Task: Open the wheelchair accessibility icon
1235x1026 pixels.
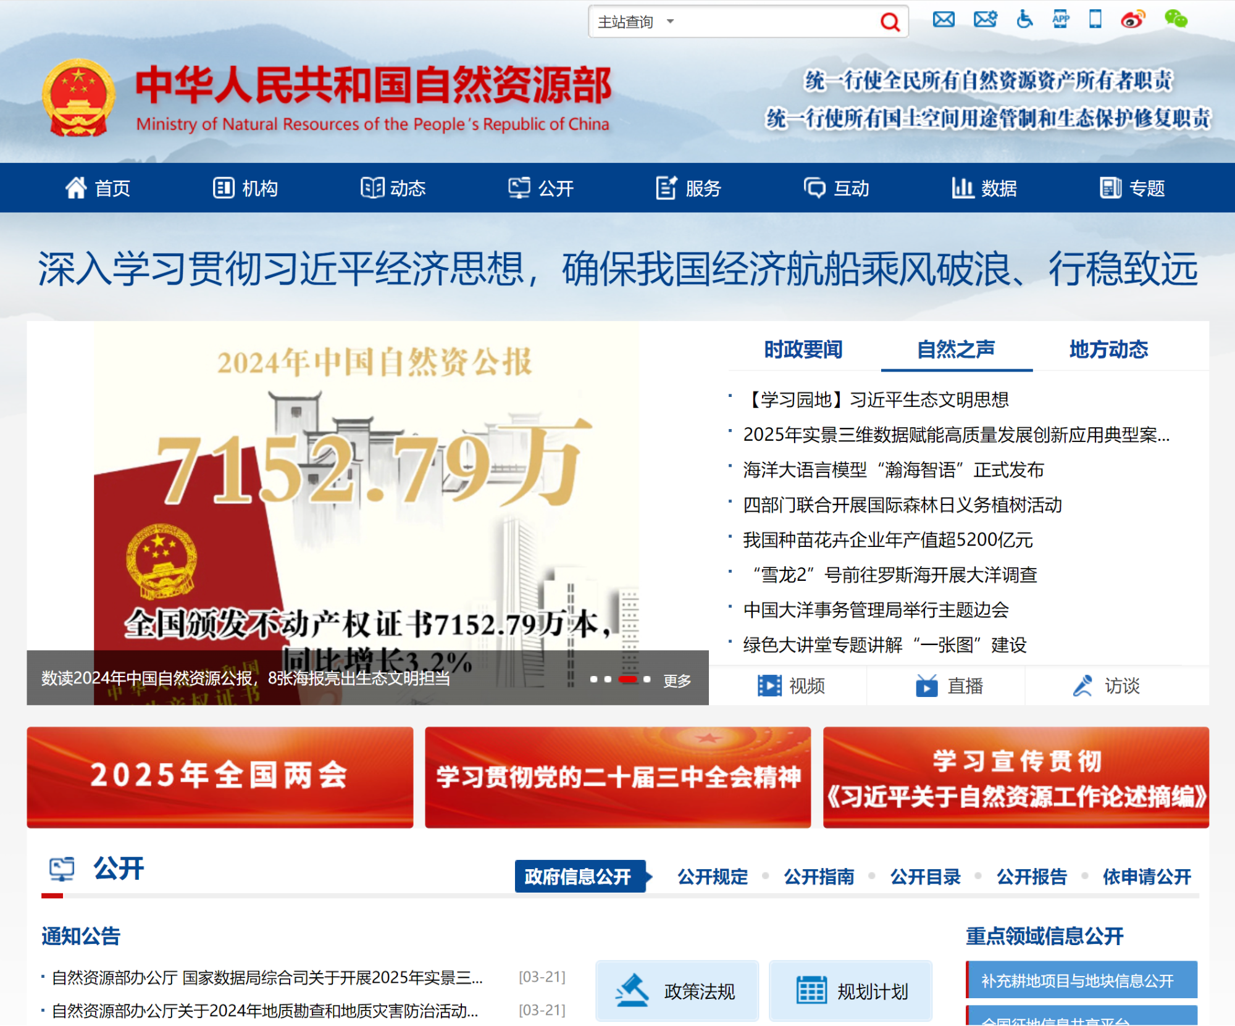Action: click(1024, 20)
